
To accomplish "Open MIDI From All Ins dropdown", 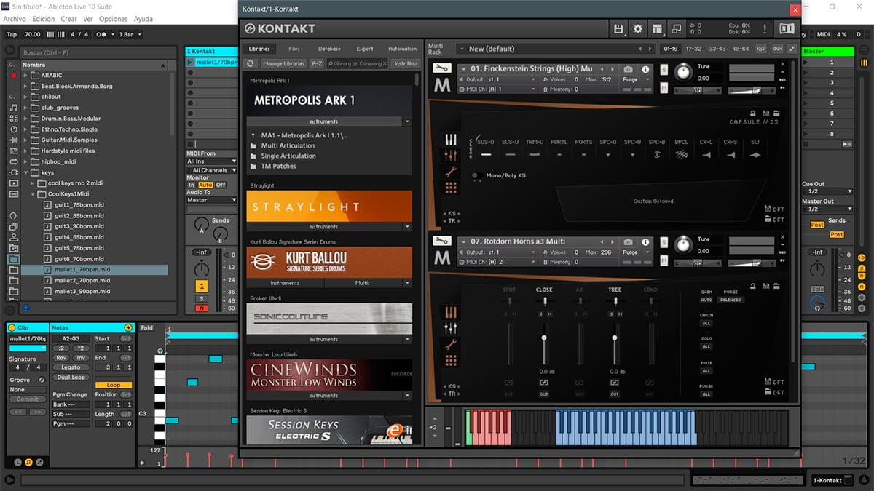I will coord(211,161).
